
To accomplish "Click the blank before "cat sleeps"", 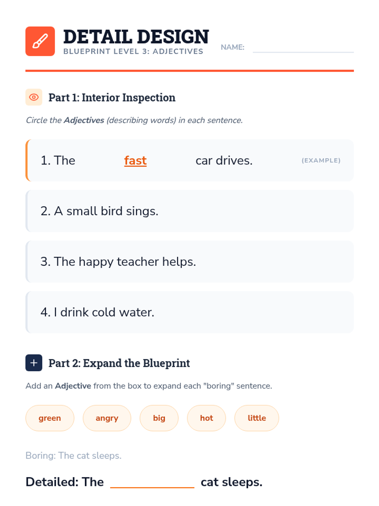I will [152, 482].
